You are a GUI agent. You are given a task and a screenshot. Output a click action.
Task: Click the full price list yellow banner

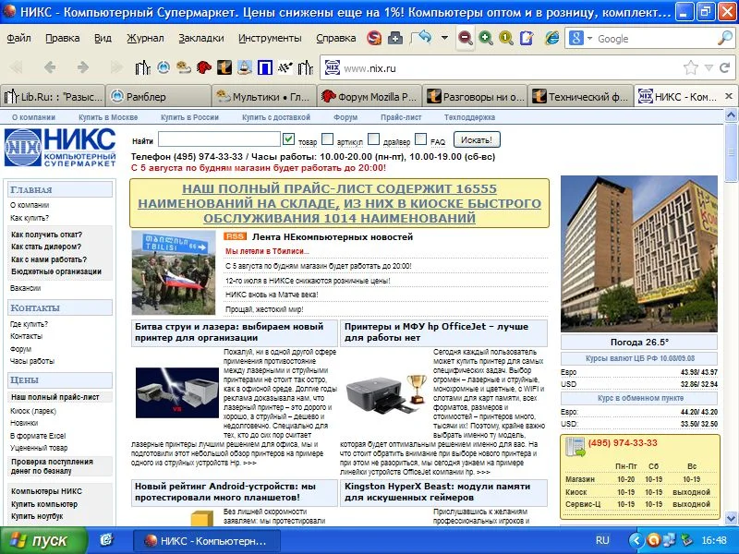point(339,203)
